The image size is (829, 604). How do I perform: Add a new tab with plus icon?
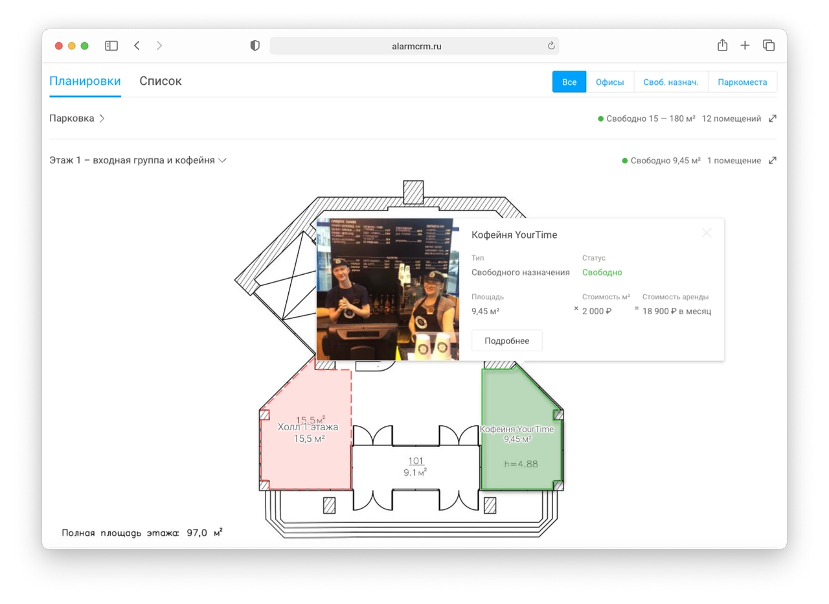(x=745, y=45)
